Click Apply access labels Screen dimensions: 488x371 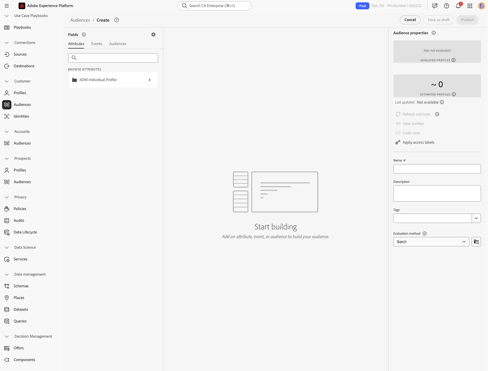click(415, 142)
